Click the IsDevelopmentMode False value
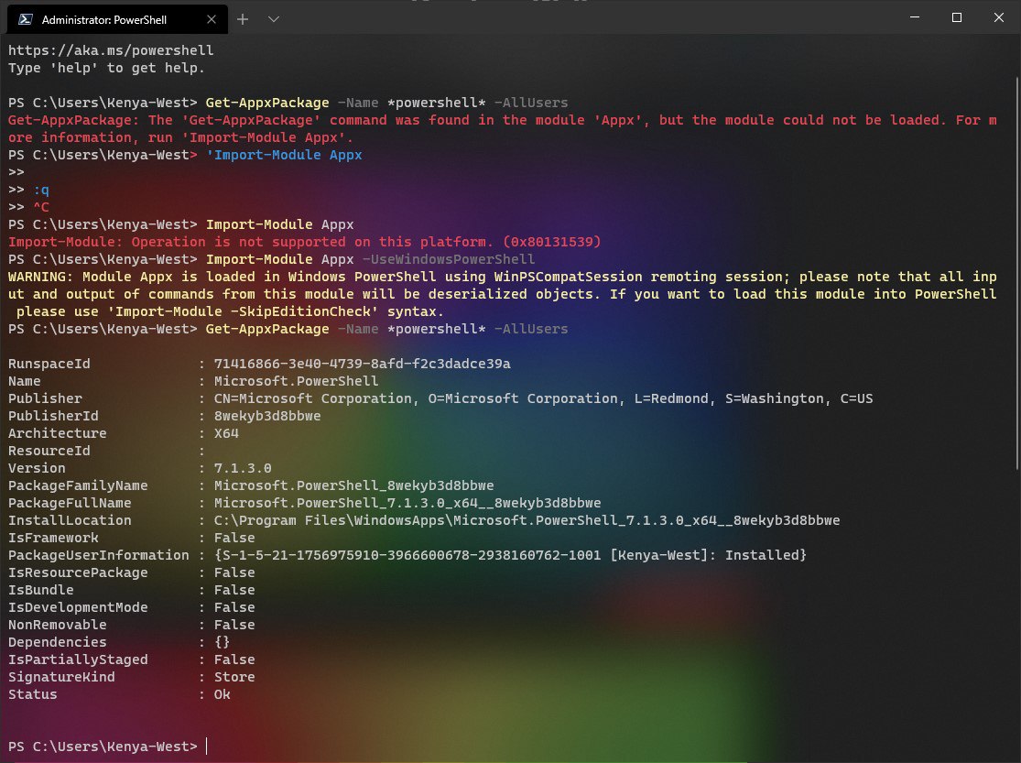Image resolution: width=1021 pixels, height=763 pixels. [x=234, y=607]
